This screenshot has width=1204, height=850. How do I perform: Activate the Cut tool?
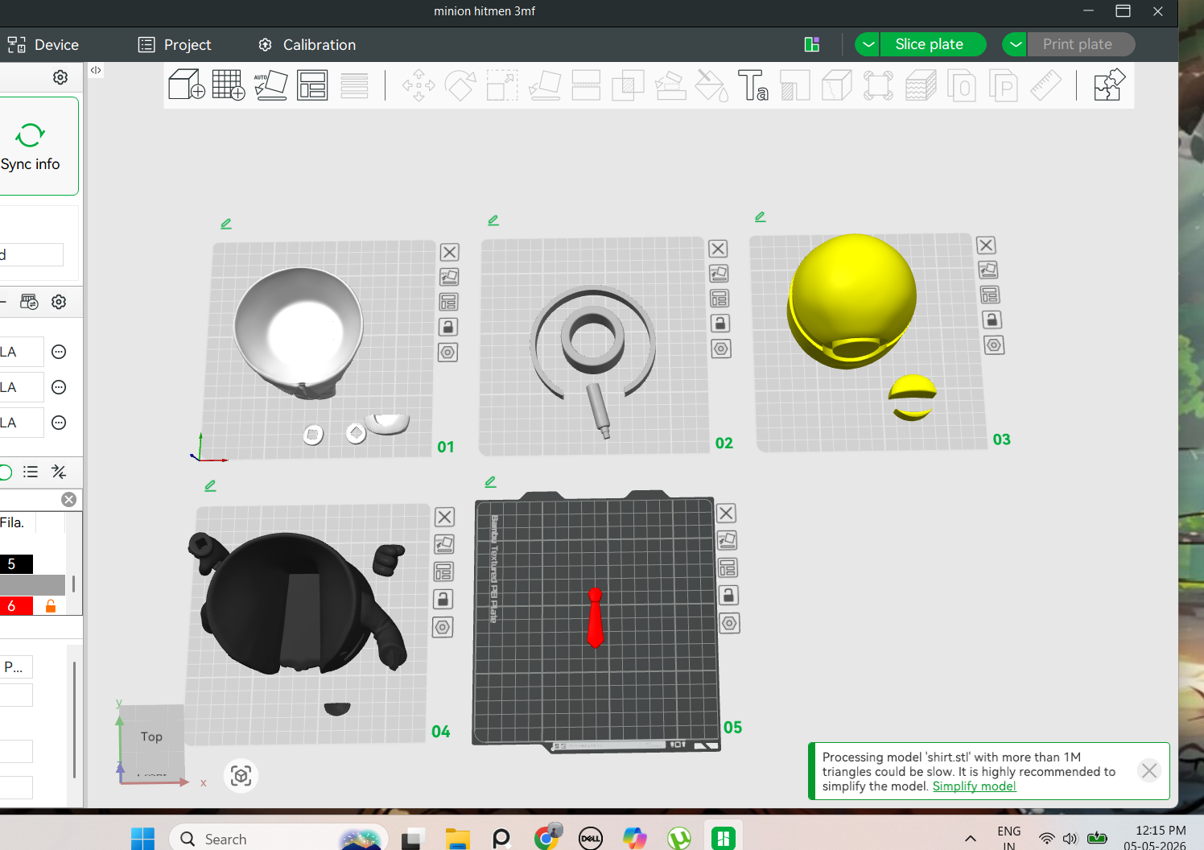tap(586, 85)
